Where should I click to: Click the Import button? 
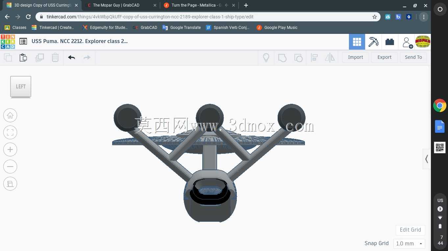356,57
